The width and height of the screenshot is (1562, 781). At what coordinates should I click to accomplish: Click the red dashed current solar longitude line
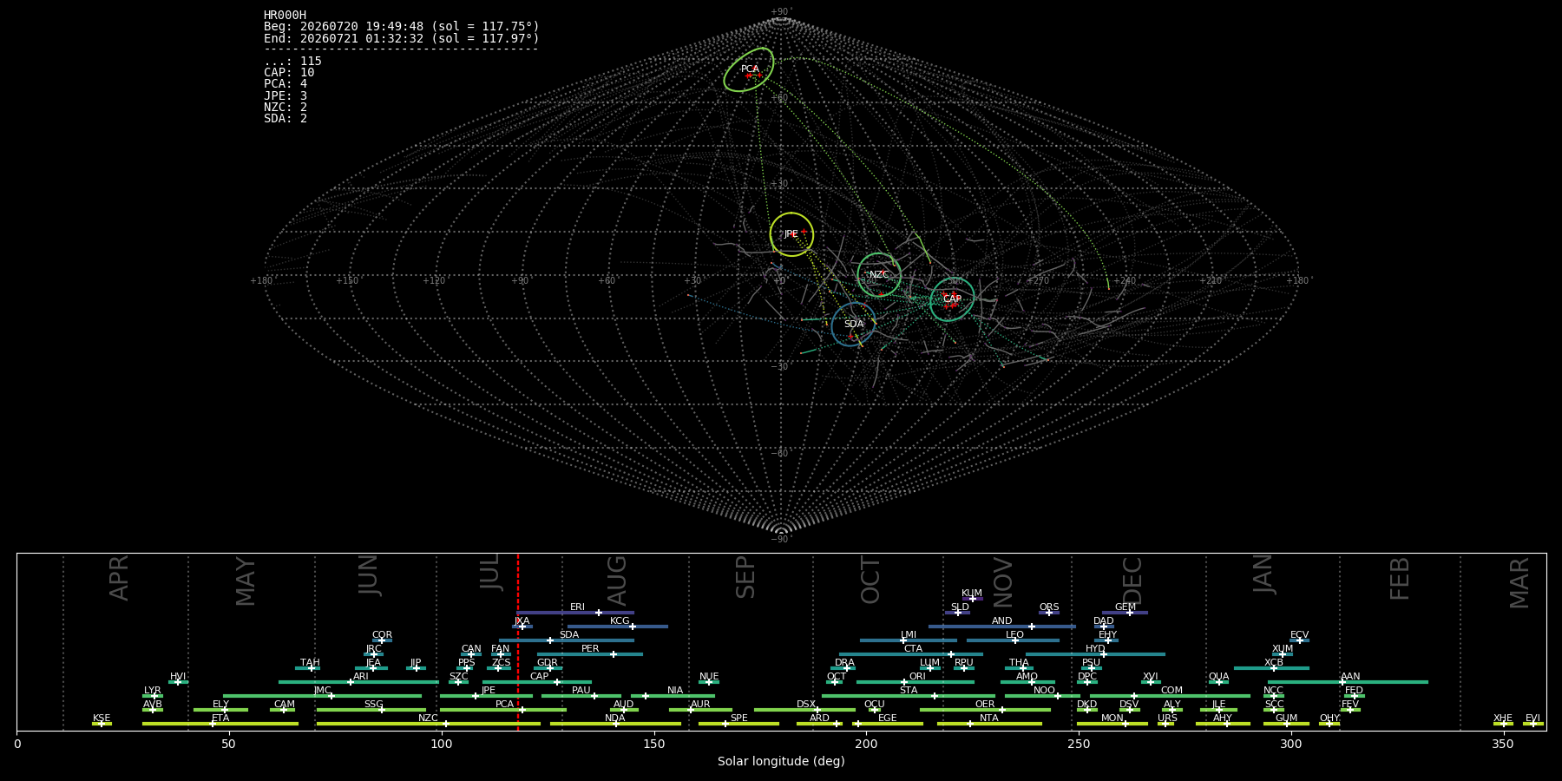coord(518,642)
